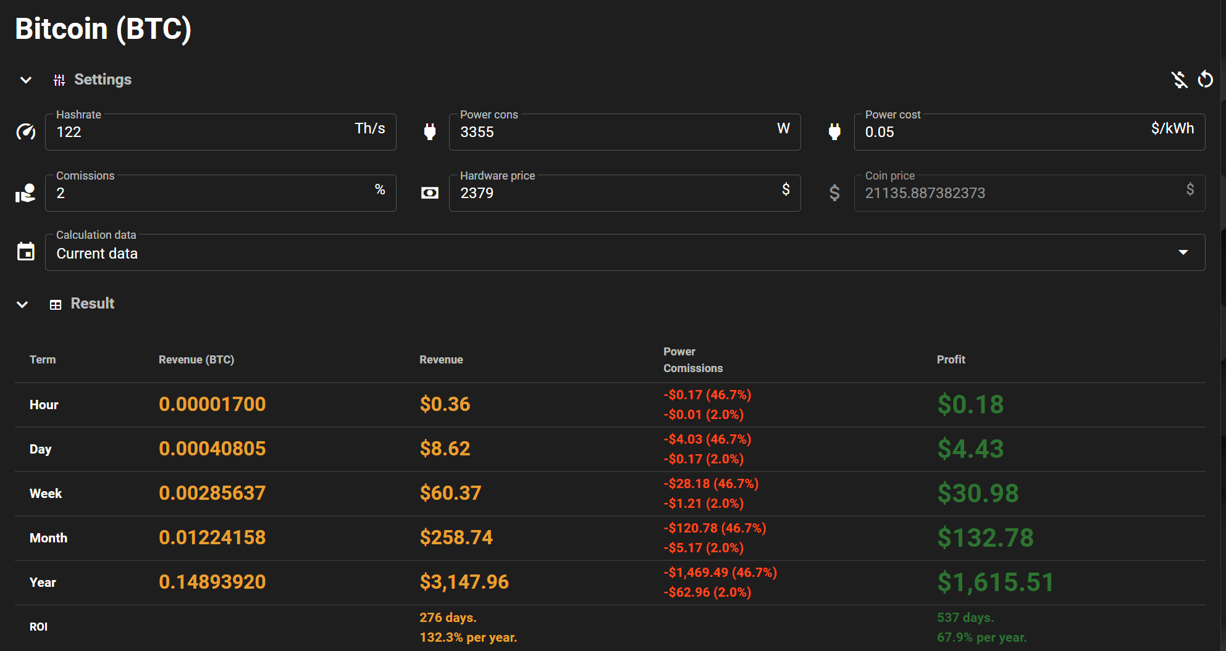Image resolution: width=1226 pixels, height=651 pixels.
Task: Click profit ROI 537 days text
Action: tap(965, 618)
